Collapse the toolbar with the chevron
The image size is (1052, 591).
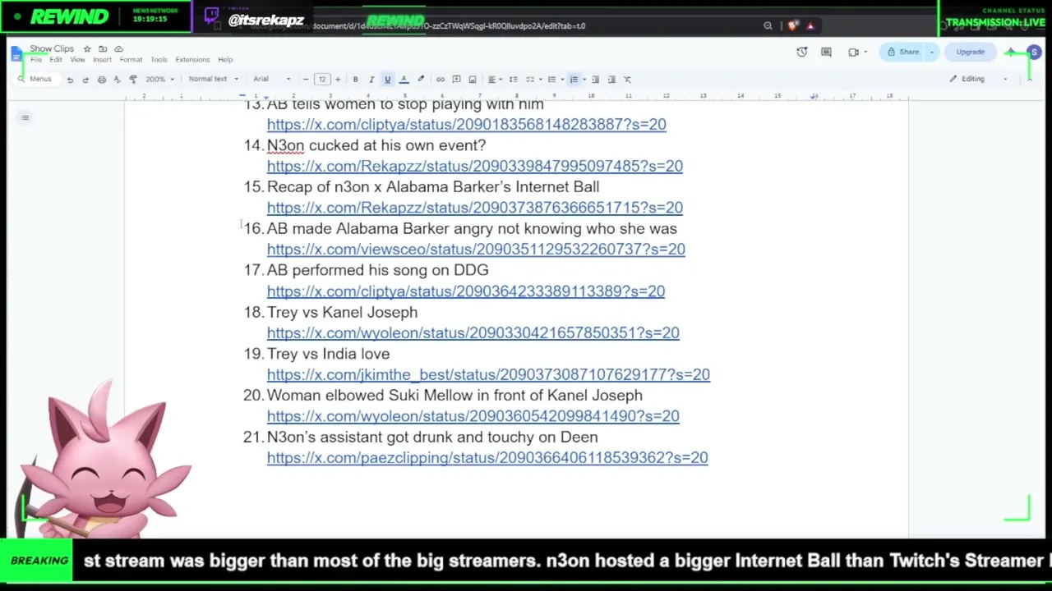pos(1029,80)
